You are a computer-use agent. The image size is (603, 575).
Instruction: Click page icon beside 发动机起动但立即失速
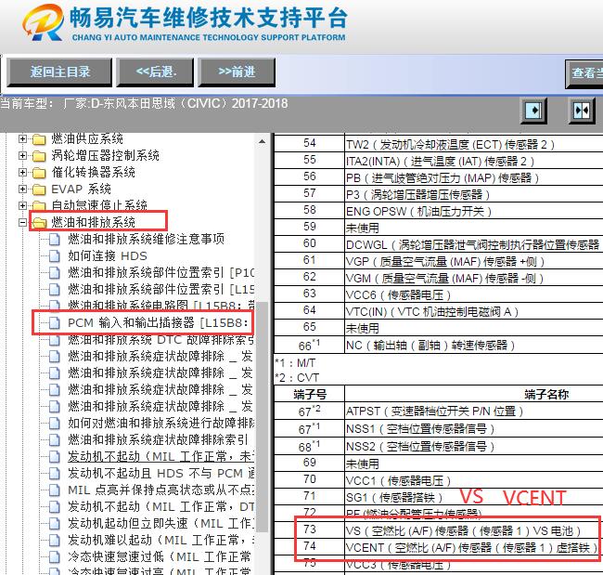(x=55, y=523)
